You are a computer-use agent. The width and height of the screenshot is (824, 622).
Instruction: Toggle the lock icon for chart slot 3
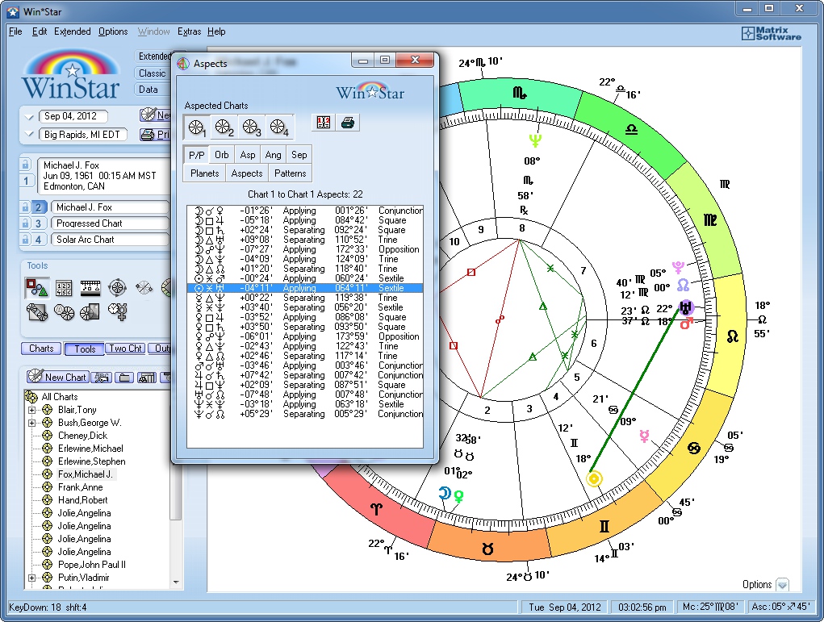pyautogui.click(x=25, y=223)
